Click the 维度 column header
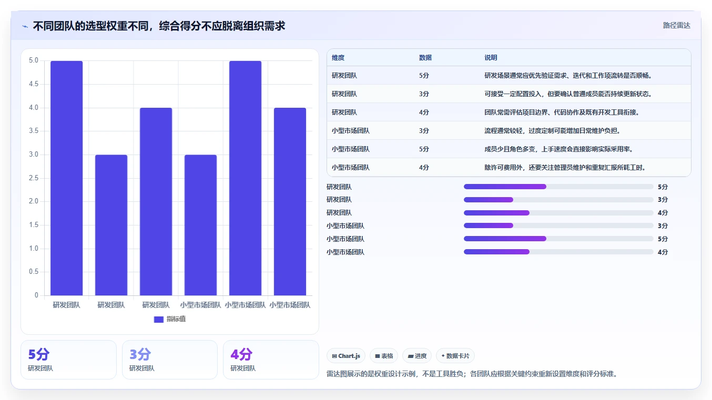This screenshot has width=712, height=400. coord(338,58)
